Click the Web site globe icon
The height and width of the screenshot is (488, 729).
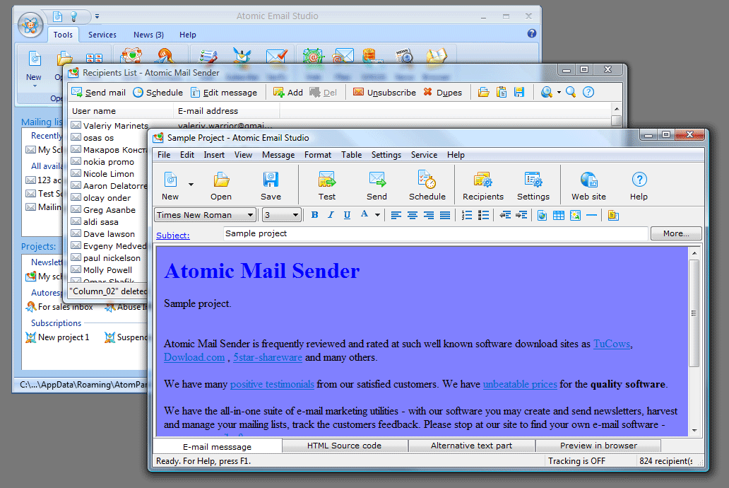(588, 180)
